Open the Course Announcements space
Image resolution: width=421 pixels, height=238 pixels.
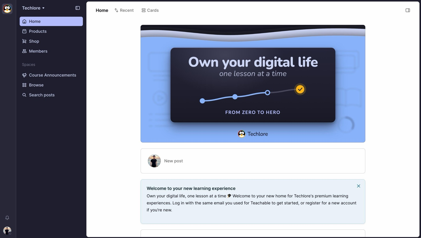pyautogui.click(x=51, y=75)
